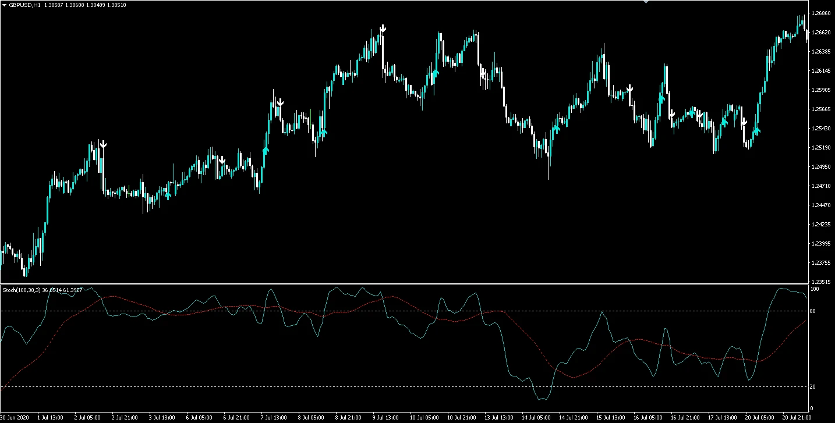Click the 1.24950 price scale label
Viewport: 835px width, 423px height.
click(x=820, y=167)
